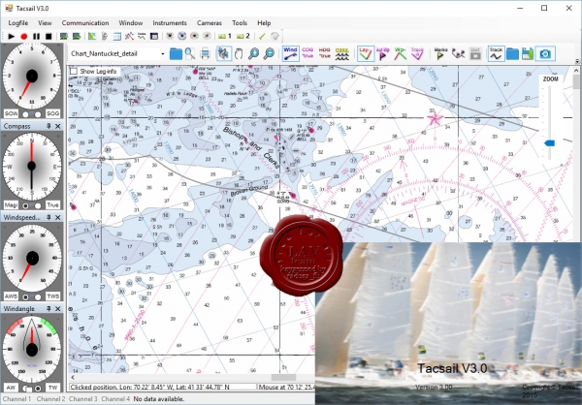
Task: Toggle the Track line button
Action: [496, 54]
